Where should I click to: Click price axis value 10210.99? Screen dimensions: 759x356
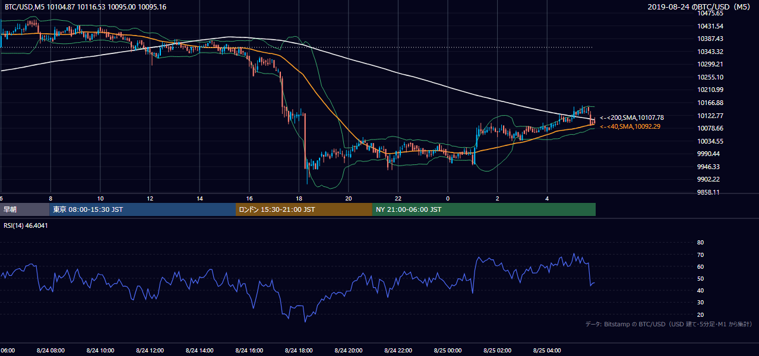710,90
